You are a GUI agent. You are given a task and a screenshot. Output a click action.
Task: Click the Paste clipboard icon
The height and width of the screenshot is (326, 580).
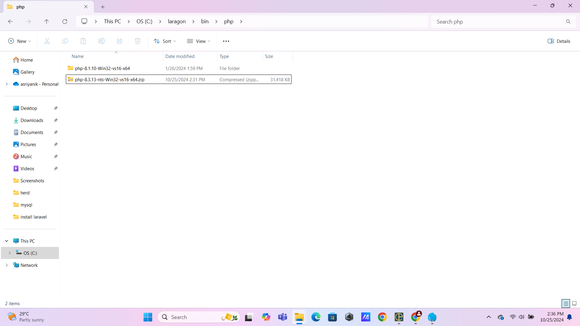(x=83, y=41)
